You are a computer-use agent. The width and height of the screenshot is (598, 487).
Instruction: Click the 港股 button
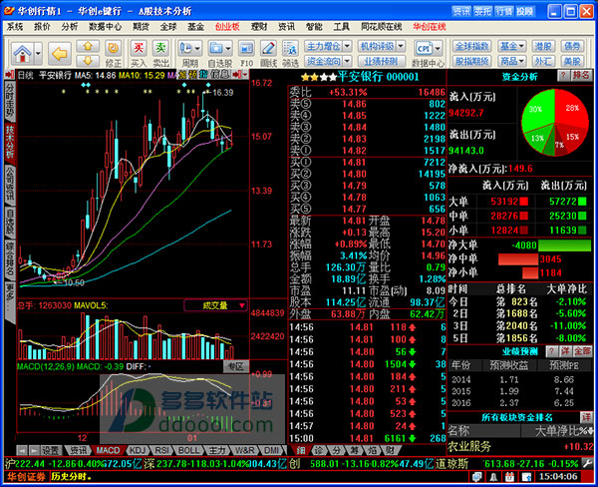click(x=543, y=46)
